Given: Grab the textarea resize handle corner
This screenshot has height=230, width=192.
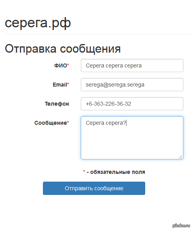Looking at the screenshot, I should (x=180, y=157).
